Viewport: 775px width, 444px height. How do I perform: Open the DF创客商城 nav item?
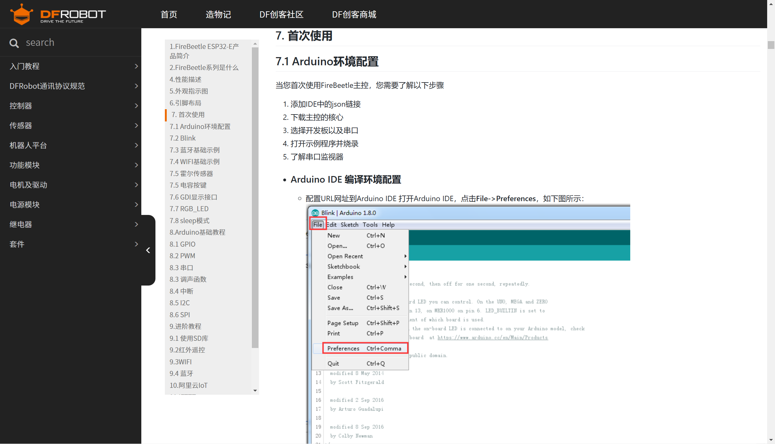354,14
